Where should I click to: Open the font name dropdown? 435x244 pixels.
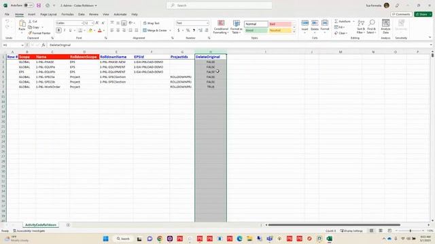click(82, 23)
